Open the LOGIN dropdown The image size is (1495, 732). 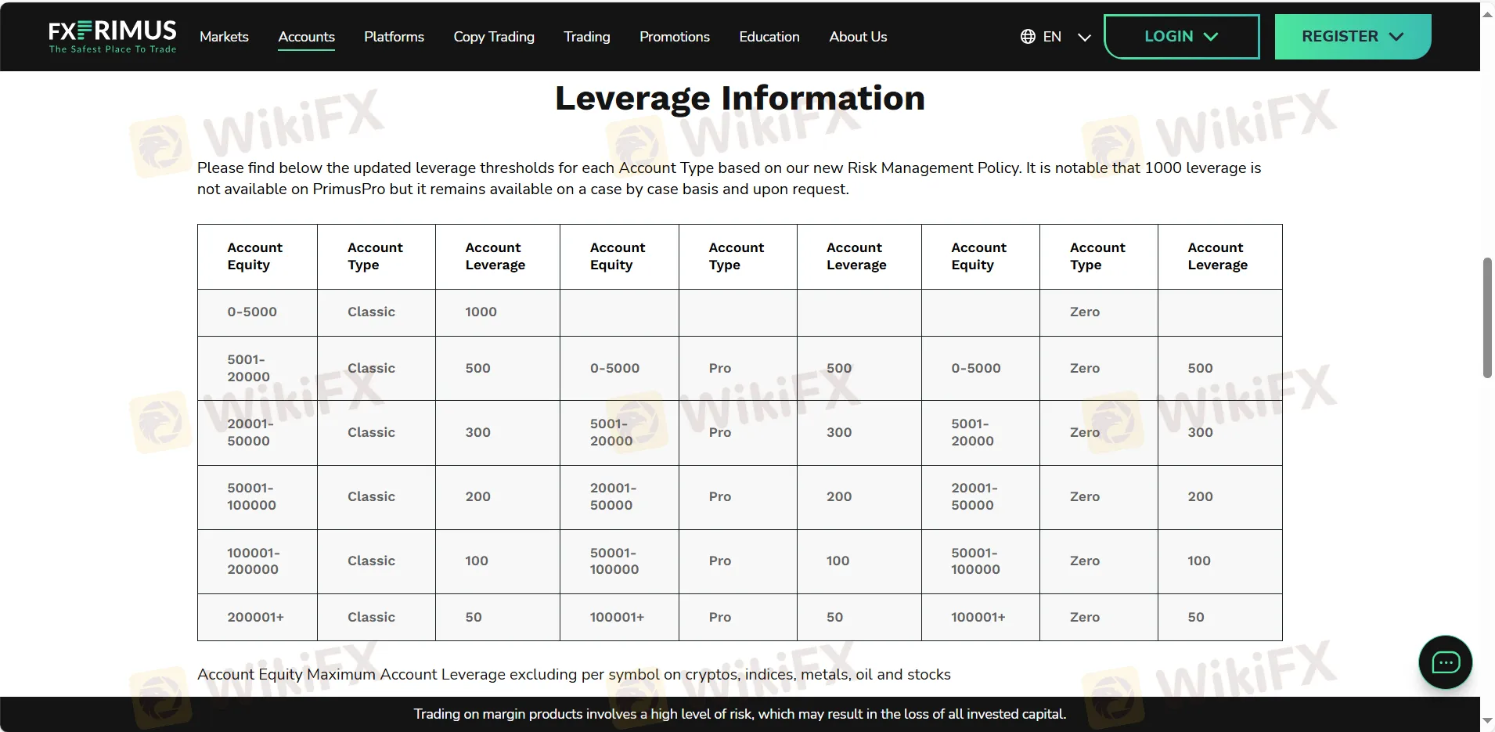coord(1181,37)
